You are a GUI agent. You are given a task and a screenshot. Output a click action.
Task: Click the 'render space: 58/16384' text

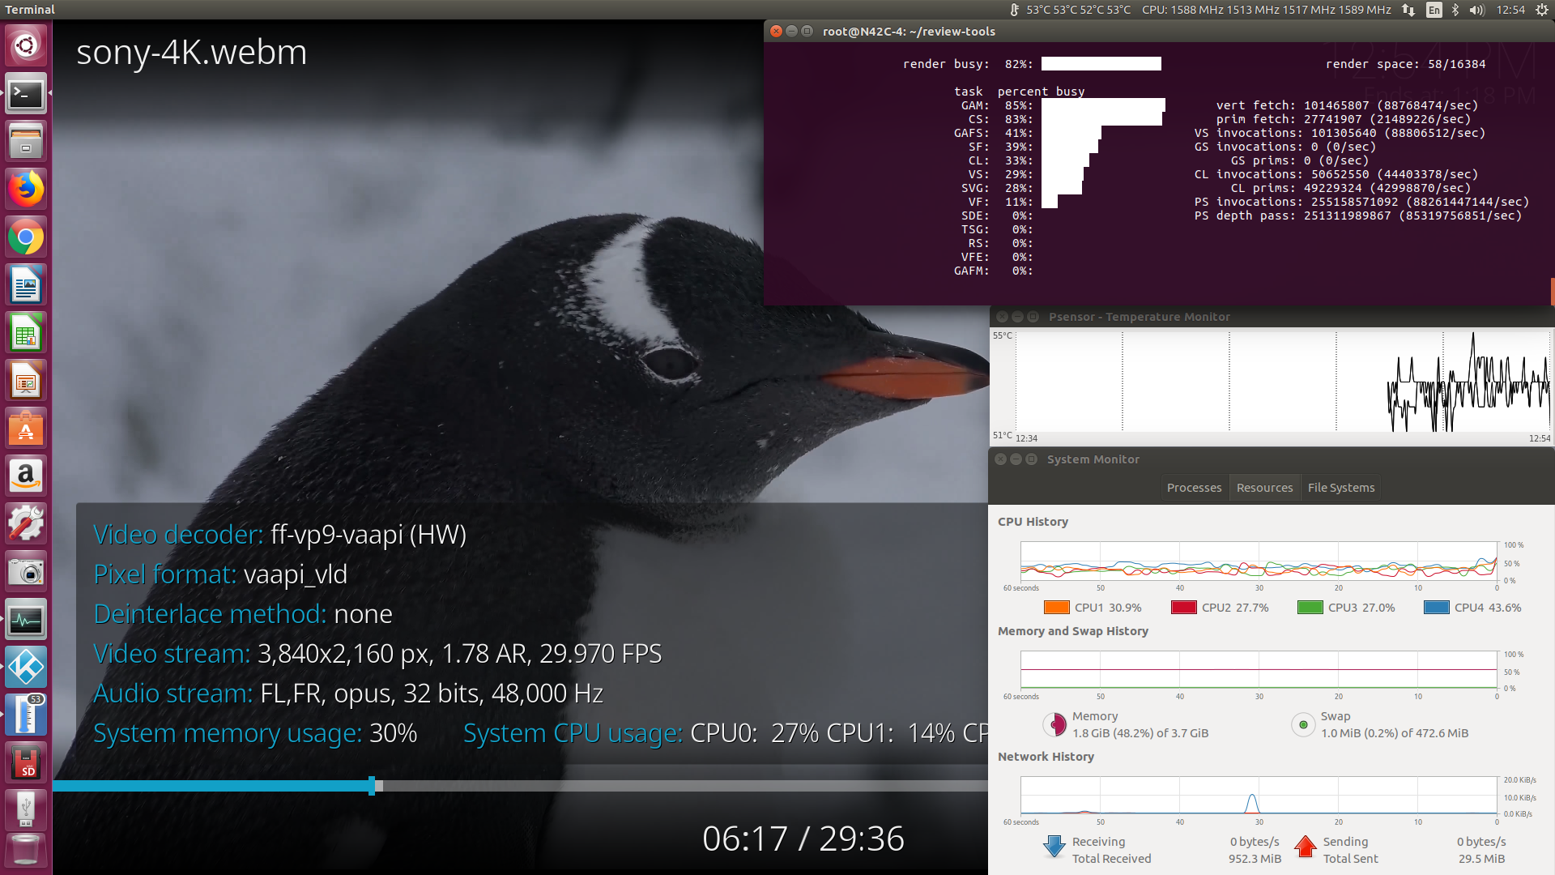click(1405, 64)
